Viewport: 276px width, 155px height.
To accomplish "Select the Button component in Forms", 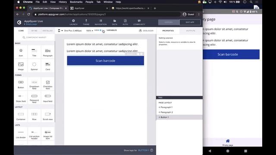I will click(x=21, y=84).
